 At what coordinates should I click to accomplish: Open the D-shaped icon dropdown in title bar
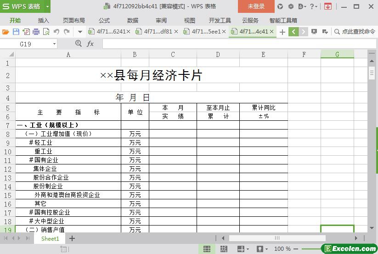point(301,6)
